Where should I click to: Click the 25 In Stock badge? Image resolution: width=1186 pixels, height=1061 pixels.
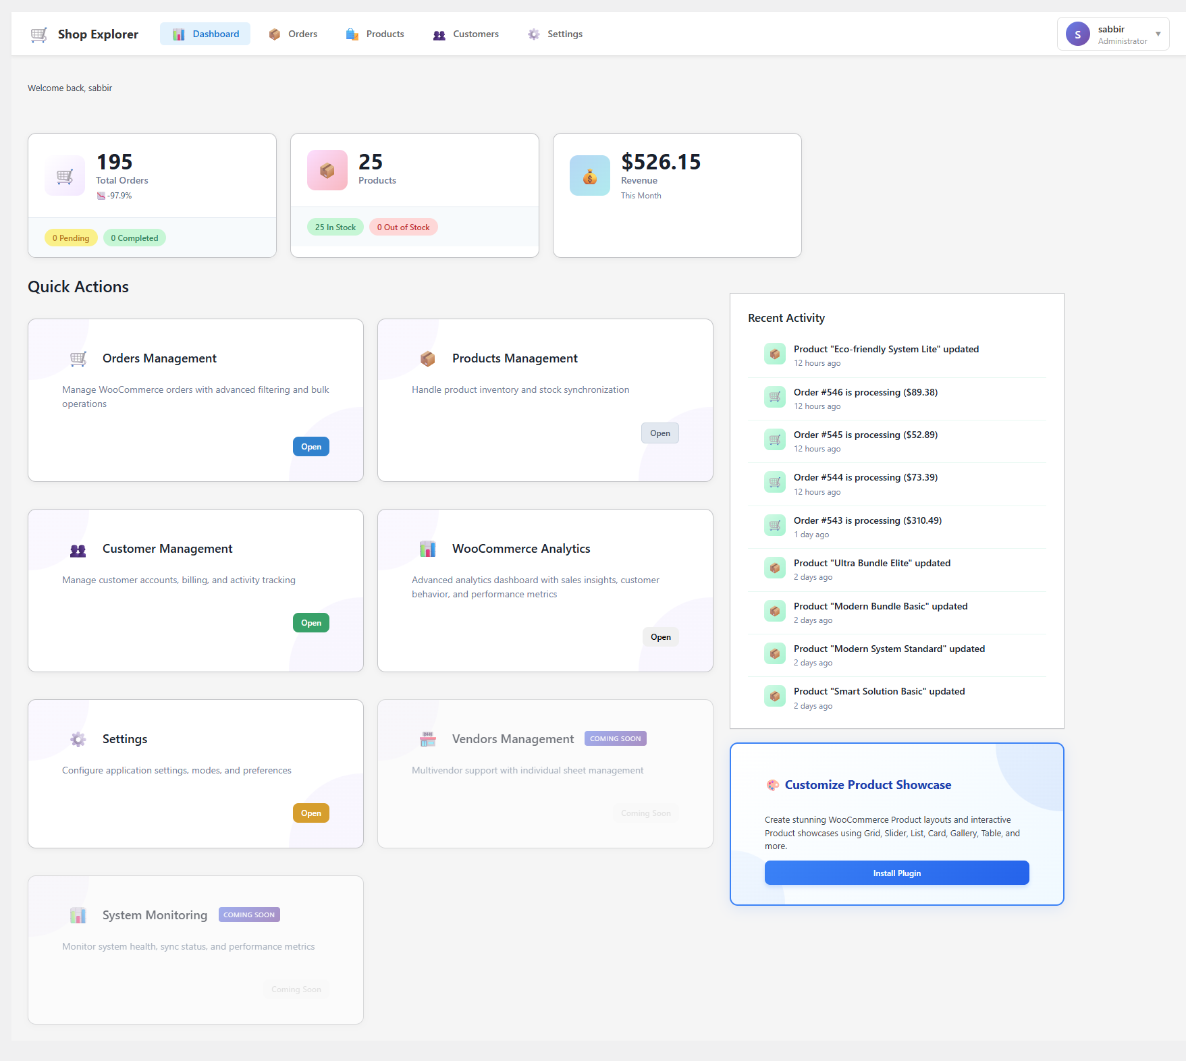335,227
